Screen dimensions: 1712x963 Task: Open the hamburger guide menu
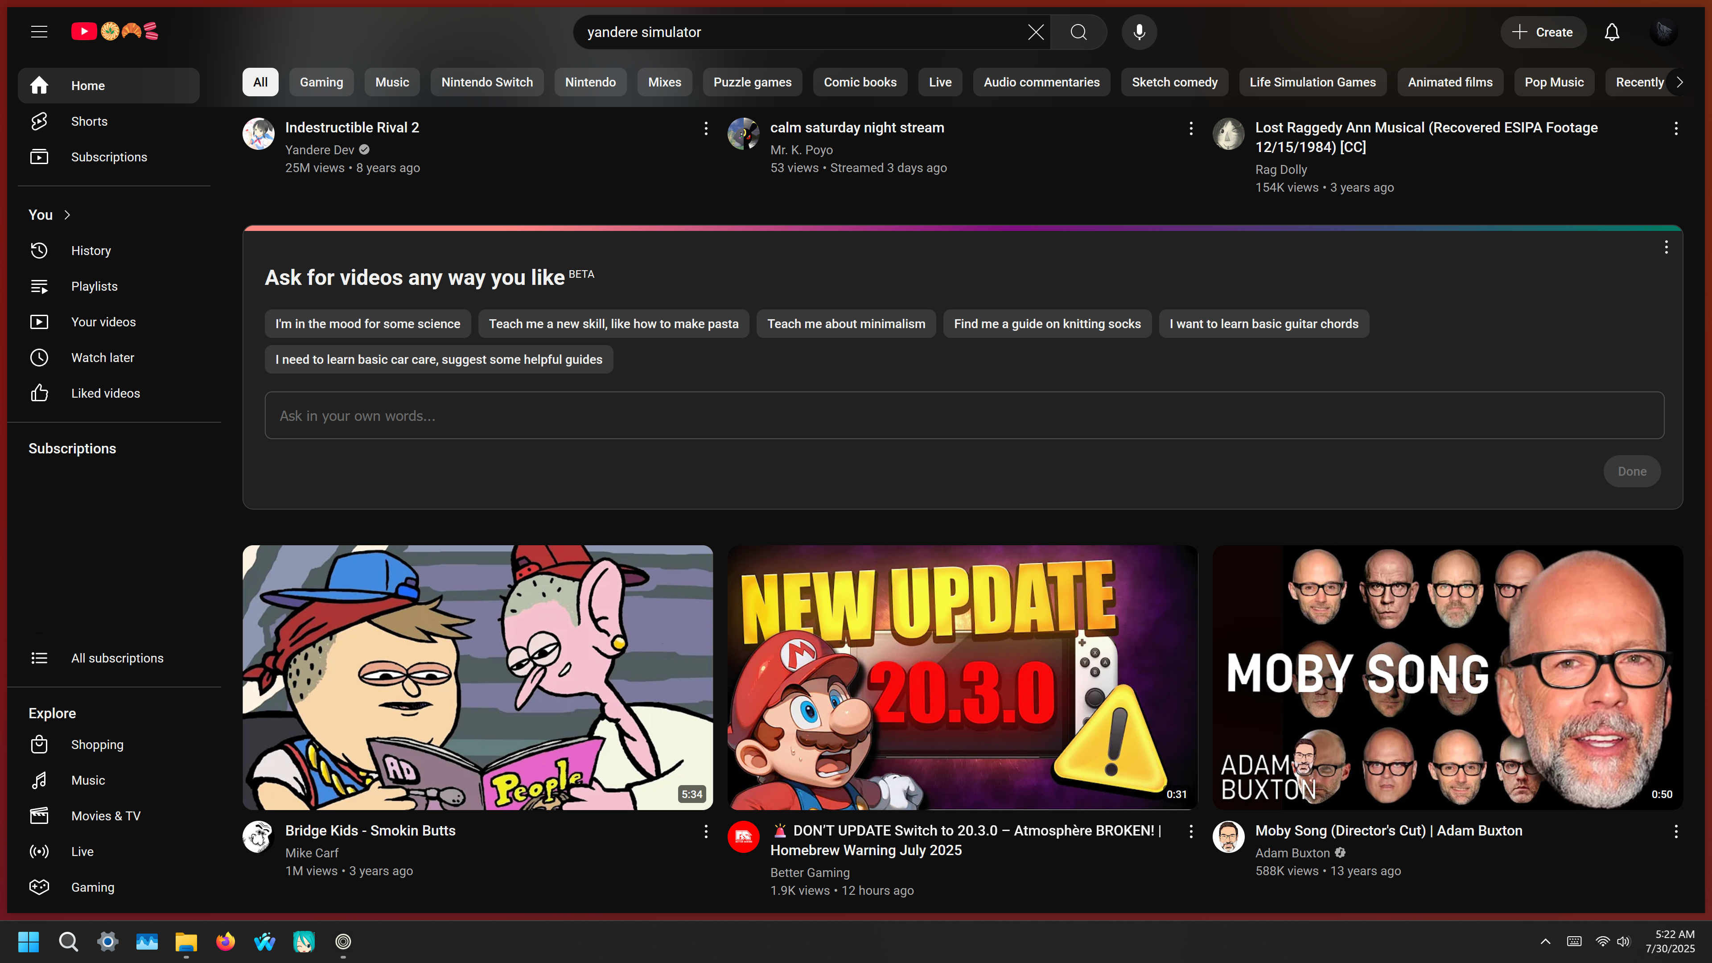click(39, 31)
